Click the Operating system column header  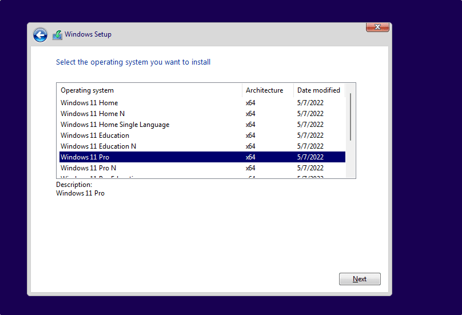tap(150, 90)
